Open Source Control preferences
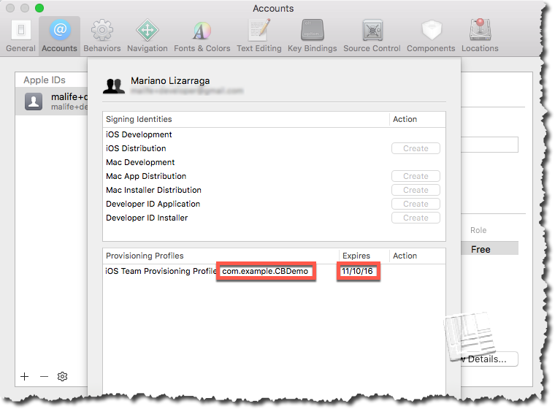Image resolution: width=555 pixels, height=409 pixels. pyautogui.click(x=372, y=36)
